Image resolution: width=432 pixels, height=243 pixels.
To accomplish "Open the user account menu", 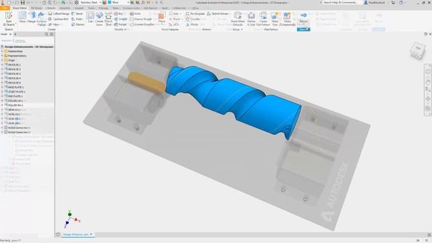I will click(x=377, y=3).
